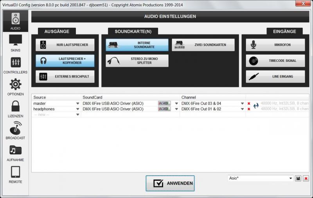The width and height of the screenshot is (313, 198).
Task: Click the Anwenden apply button
Action: [x=170, y=183]
